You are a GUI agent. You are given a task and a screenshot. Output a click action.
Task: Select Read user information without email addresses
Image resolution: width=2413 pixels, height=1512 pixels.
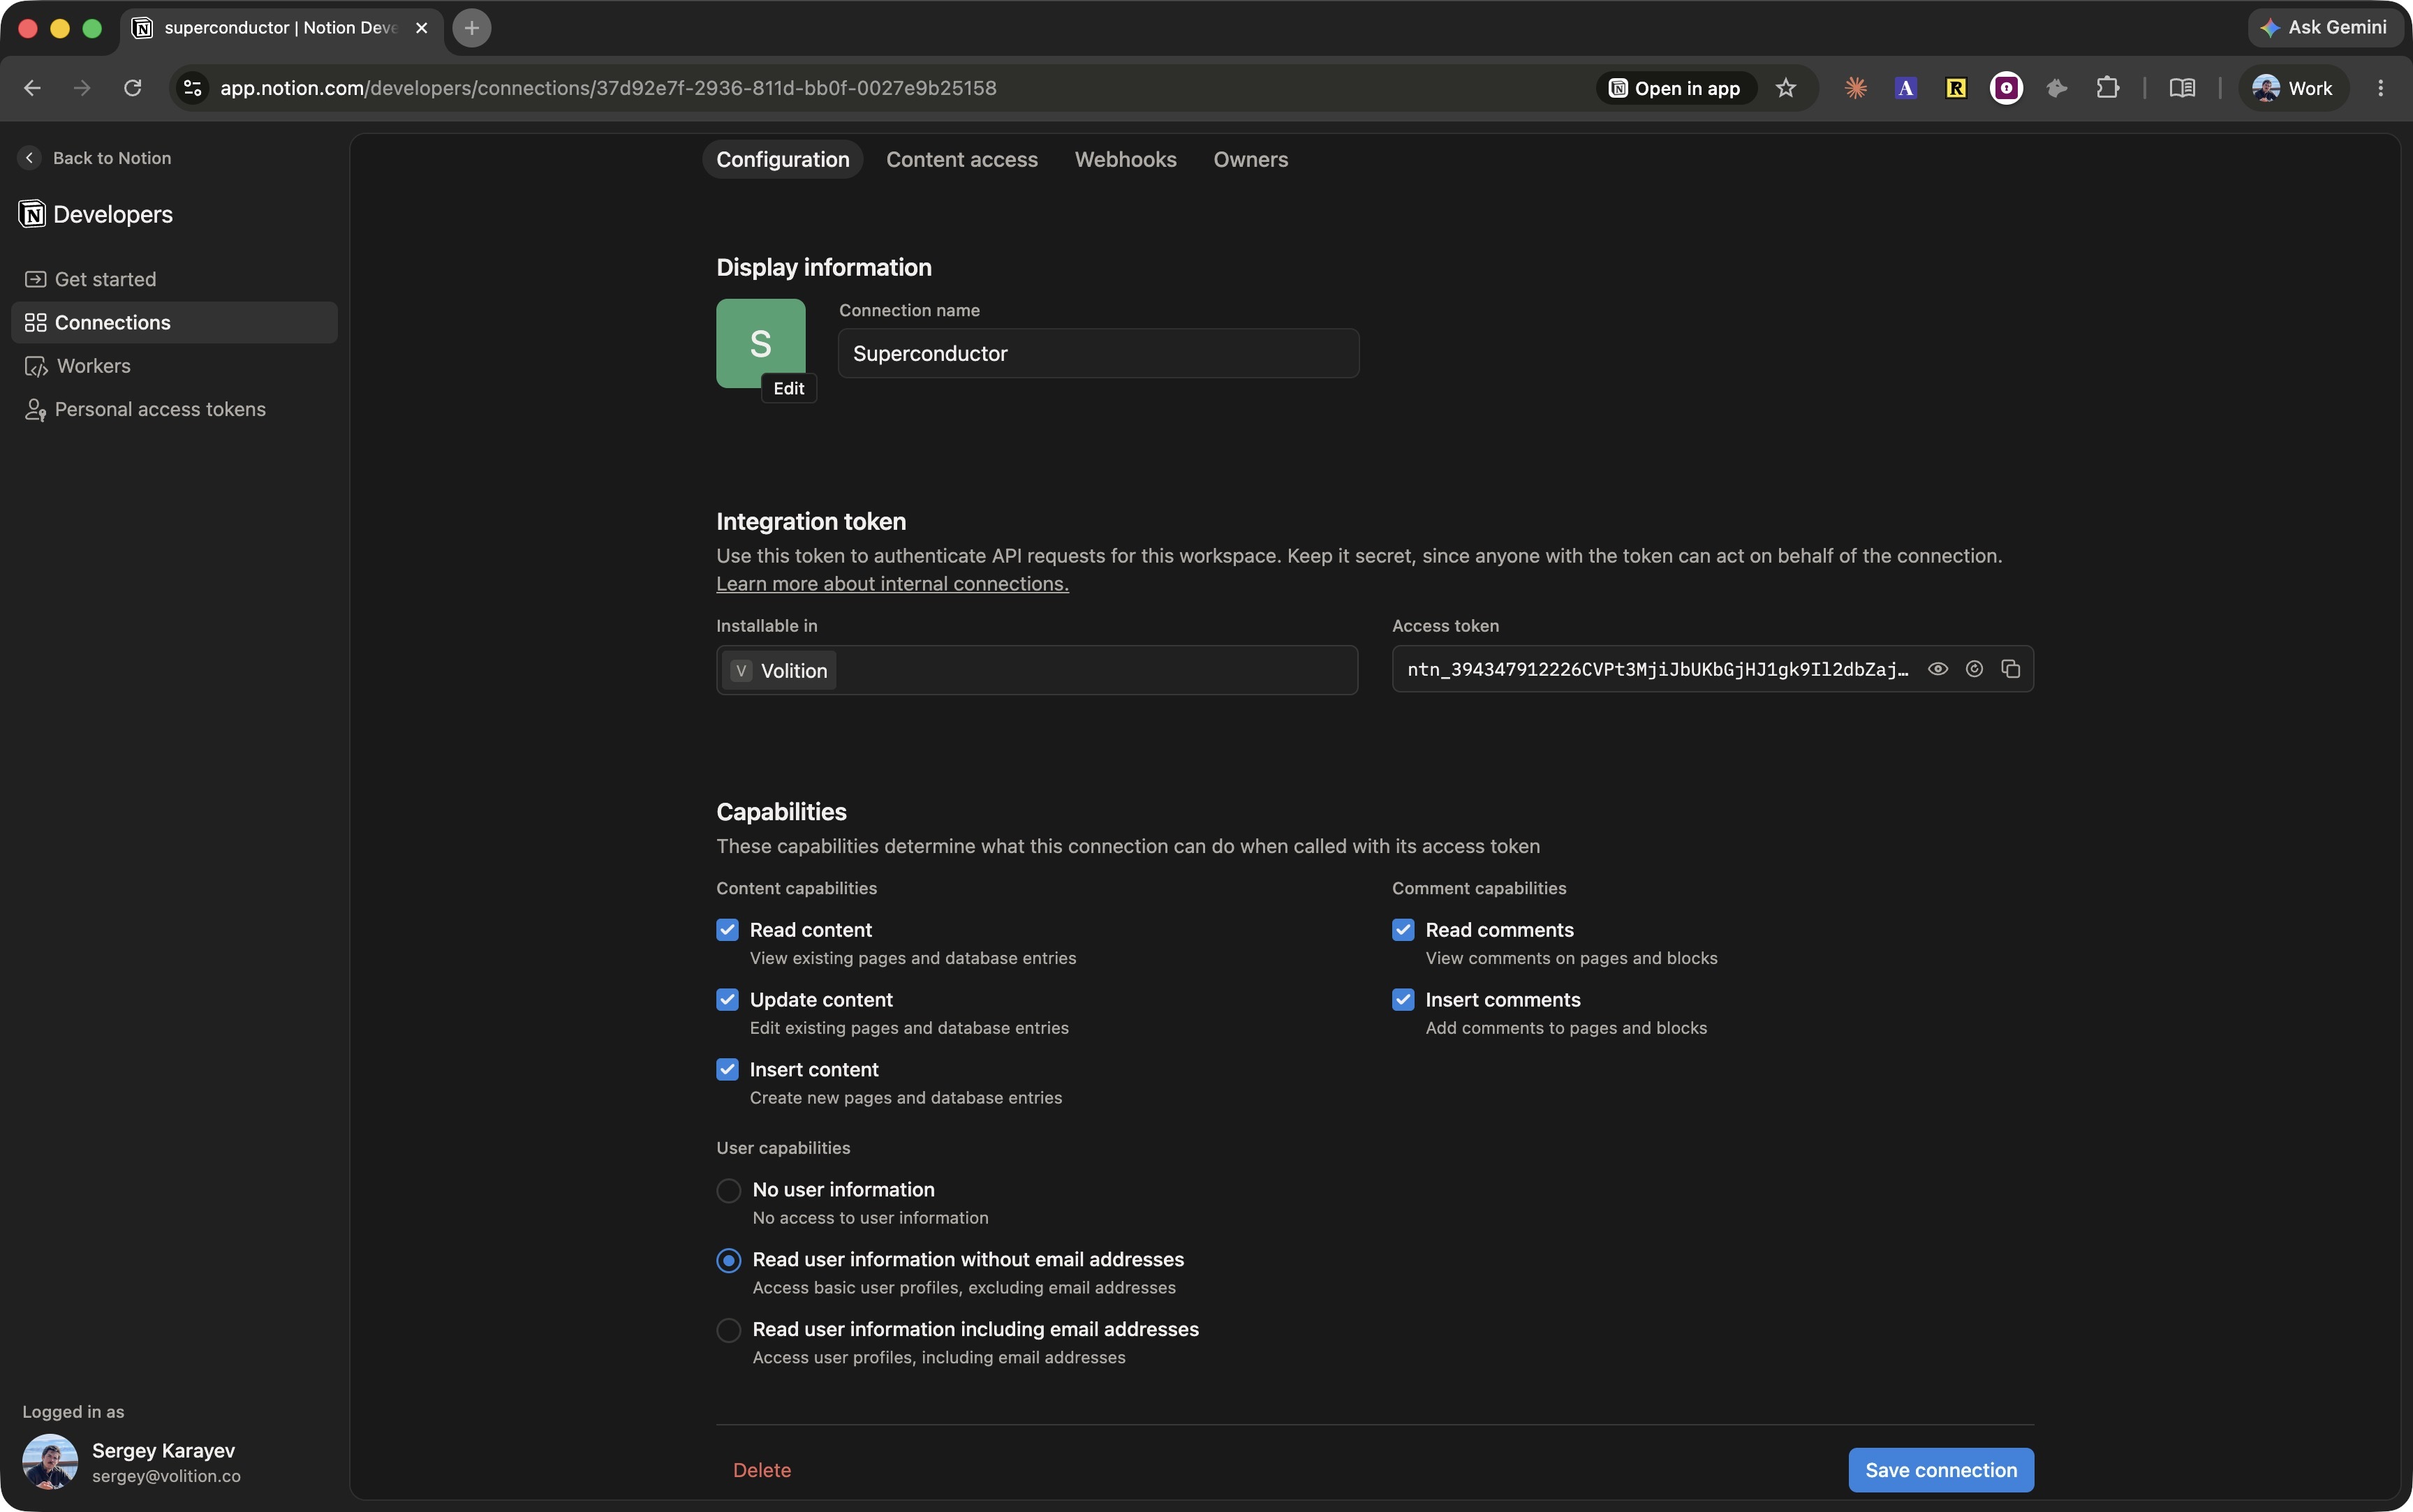click(728, 1260)
